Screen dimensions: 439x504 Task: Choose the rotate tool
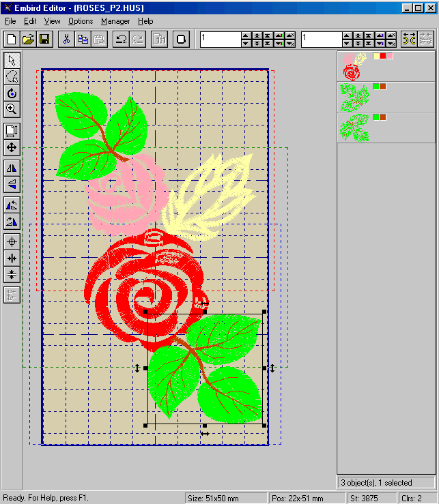pyautogui.click(x=12, y=93)
